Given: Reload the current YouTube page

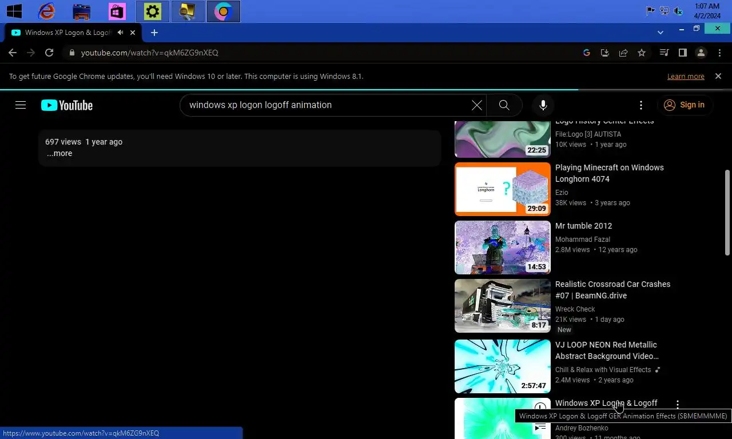Looking at the screenshot, I should [x=49, y=53].
